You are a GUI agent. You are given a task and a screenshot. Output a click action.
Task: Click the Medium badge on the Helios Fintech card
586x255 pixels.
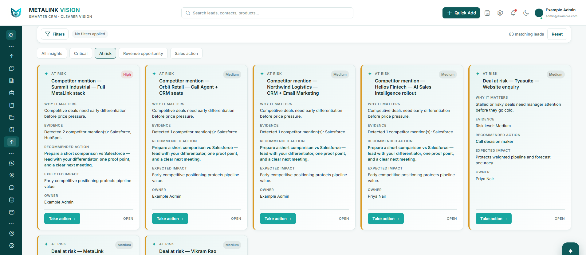[x=448, y=74]
